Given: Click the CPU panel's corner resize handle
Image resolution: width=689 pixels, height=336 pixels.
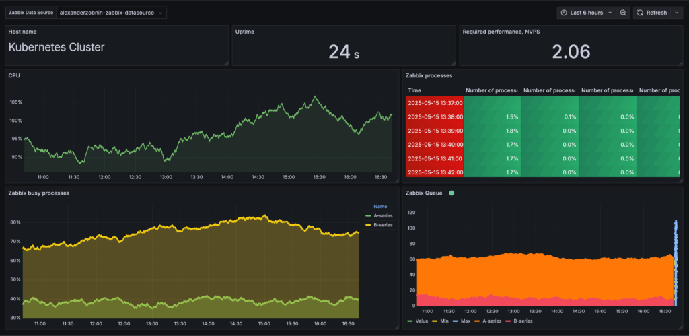Looking at the screenshot, I should 398,181.
